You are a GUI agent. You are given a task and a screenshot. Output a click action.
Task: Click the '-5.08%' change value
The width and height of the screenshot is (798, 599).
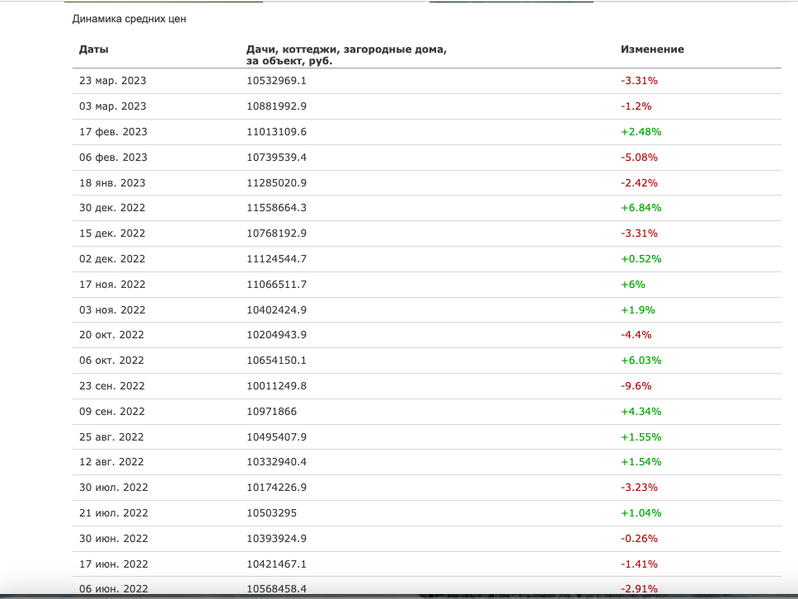click(639, 157)
